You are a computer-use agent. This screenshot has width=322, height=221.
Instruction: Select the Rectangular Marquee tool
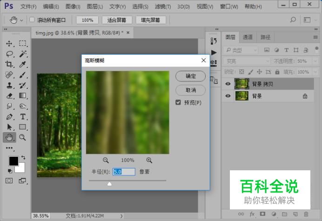[x=23, y=44]
